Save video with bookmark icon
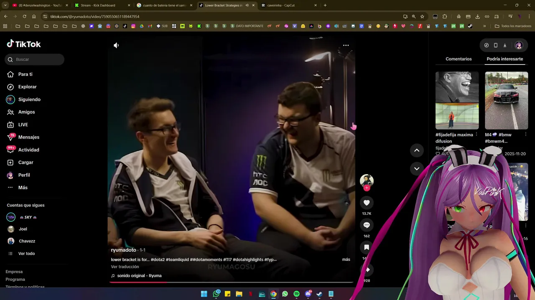The width and height of the screenshot is (535, 300). (x=367, y=247)
